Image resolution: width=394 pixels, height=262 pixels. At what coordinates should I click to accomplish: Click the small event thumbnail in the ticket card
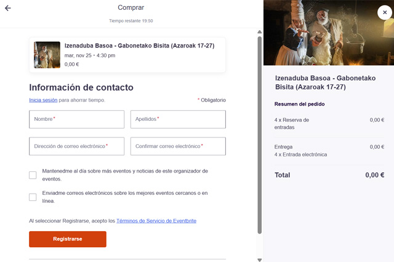click(47, 55)
